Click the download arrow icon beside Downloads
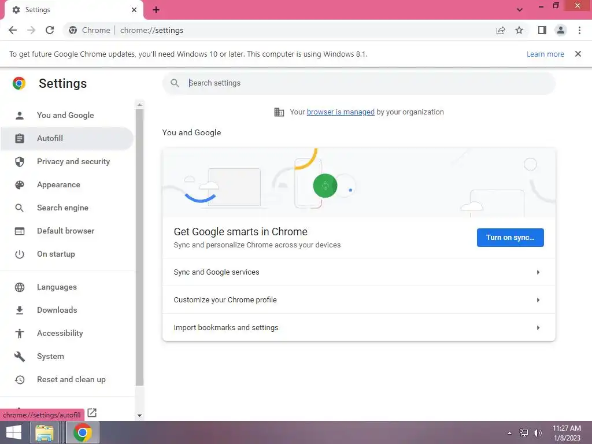The height and width of the screenshot is (444, 592). click(x=20, y=310)
